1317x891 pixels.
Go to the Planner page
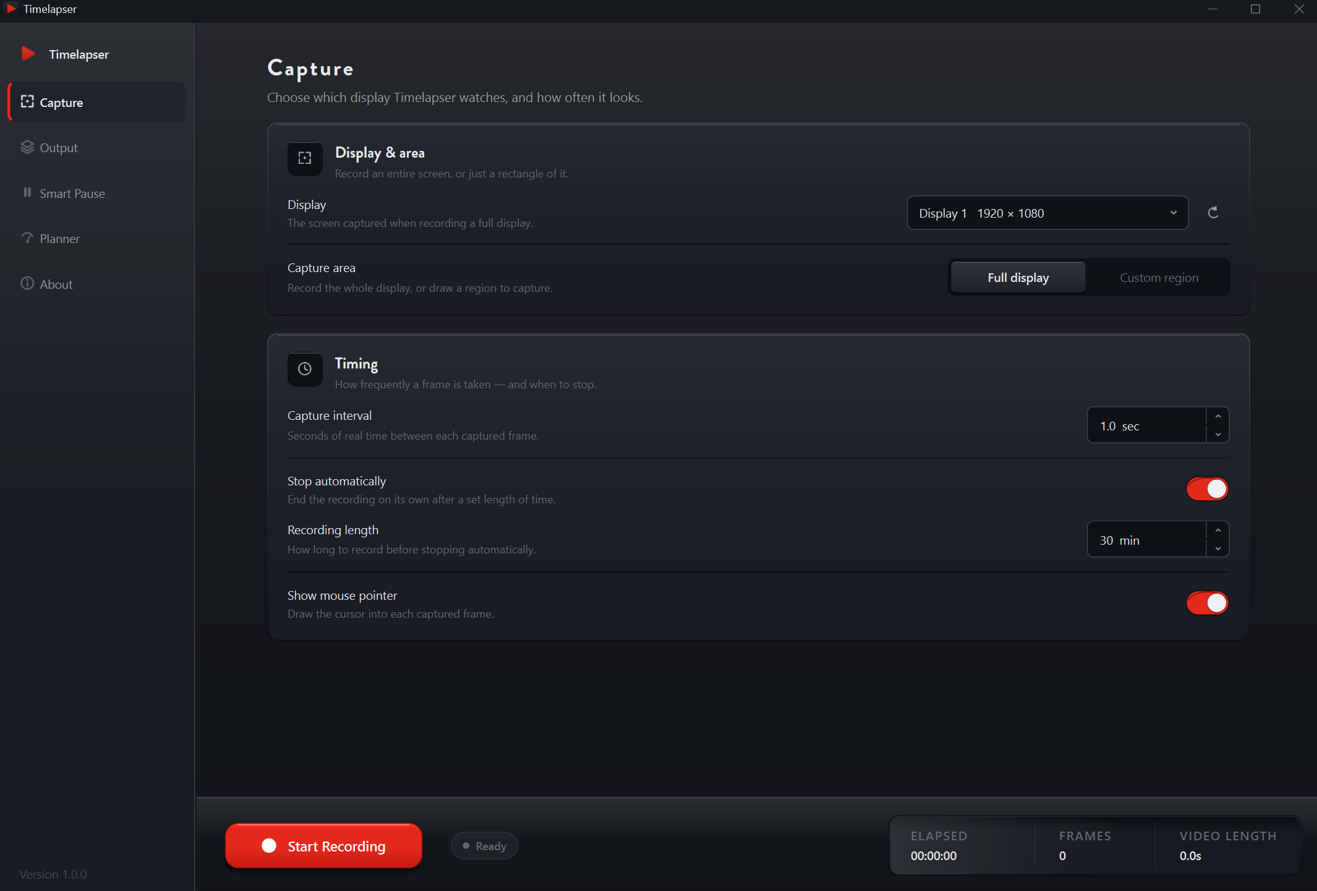pyautogui.click(x=97, y=239)
